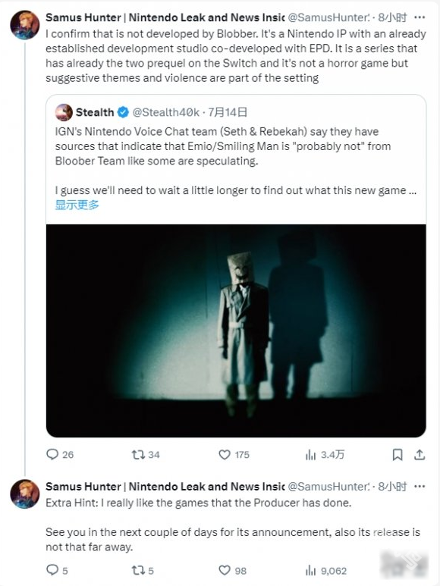Expand quoted tweet via 显示更多 link
Image resolution: width=440 pixels, height=586 pixels.
(x=77, y=205)
